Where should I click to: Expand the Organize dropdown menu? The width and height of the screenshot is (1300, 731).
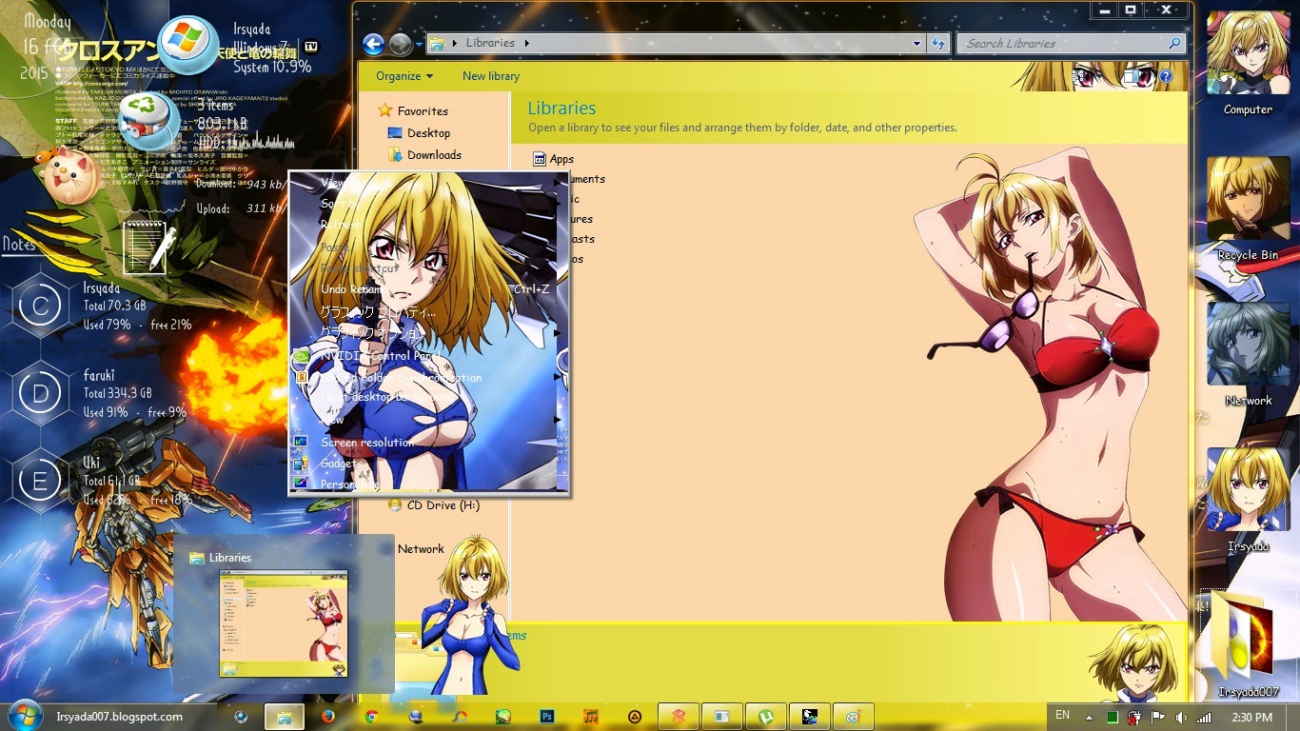click(x=404, y=76)
